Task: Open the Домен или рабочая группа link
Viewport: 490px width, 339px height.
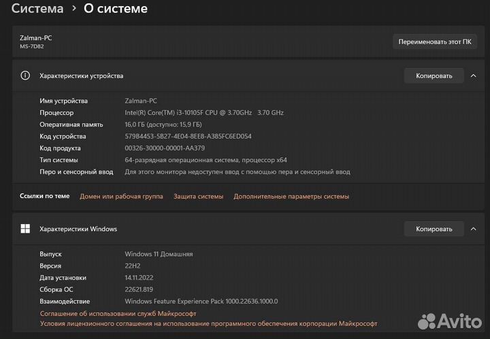Action: coord(121,196)
